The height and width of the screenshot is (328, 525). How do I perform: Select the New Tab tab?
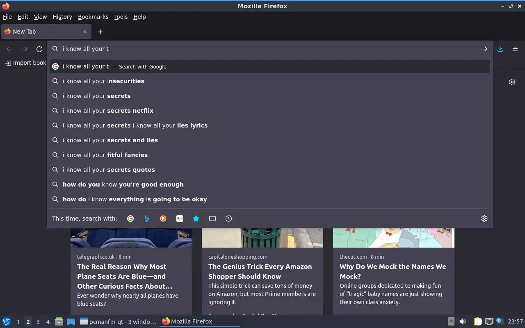point(46,32)
